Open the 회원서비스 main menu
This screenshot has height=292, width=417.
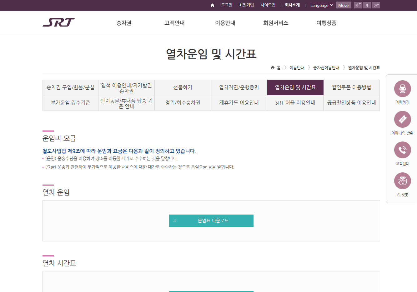click(276, 23)
